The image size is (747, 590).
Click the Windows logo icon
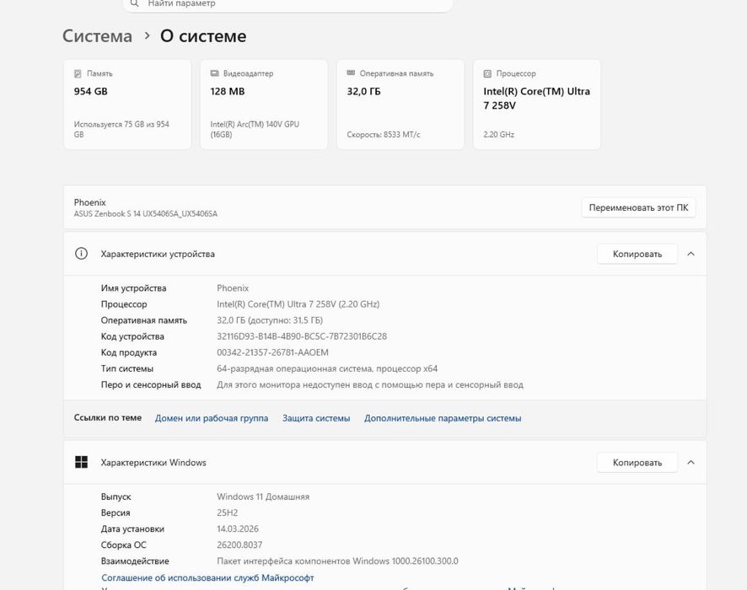(x=82, y=462)
